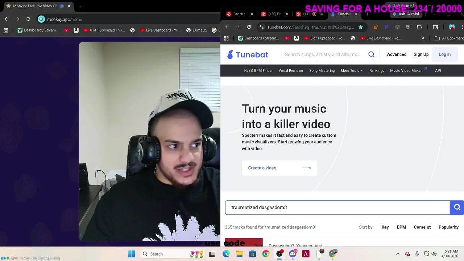Sort results by Camelot

tap(422, 227)
